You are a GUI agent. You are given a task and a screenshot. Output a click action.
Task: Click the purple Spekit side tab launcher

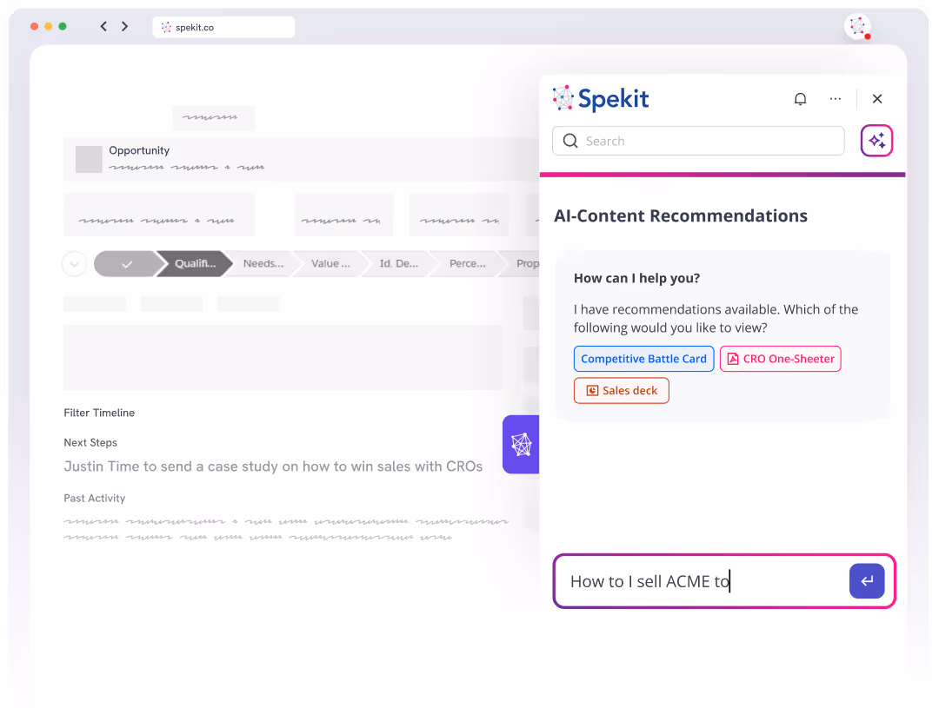521,444
